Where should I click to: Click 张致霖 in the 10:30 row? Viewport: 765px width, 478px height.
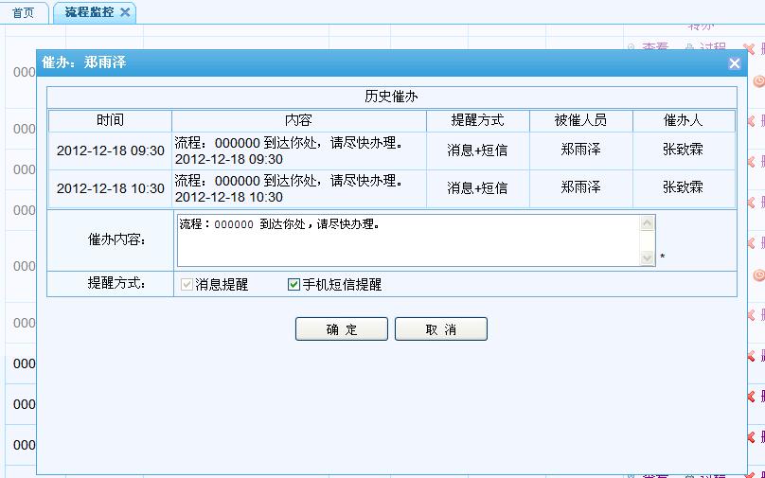pyautogui.click(x=683, y=187)
